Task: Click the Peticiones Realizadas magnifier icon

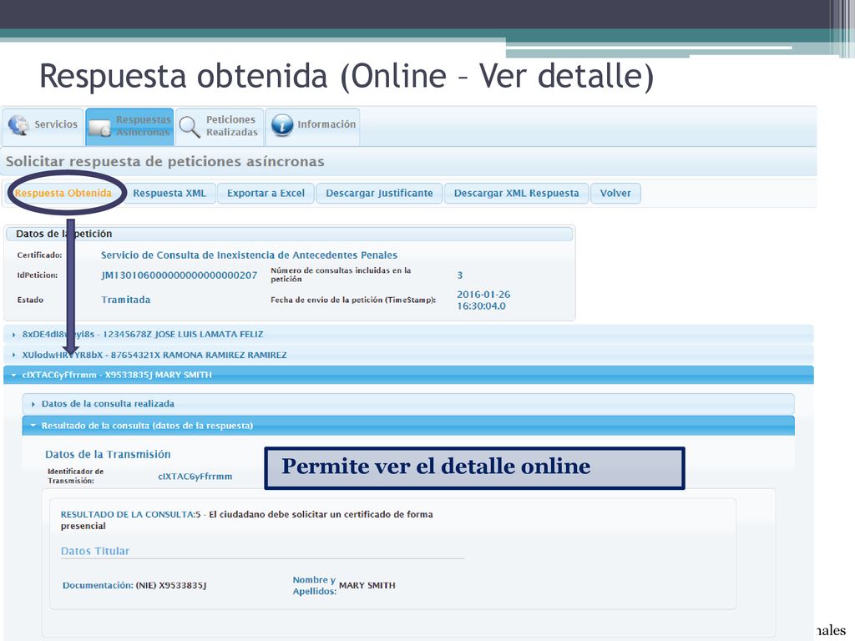Action: coord(190,127)
